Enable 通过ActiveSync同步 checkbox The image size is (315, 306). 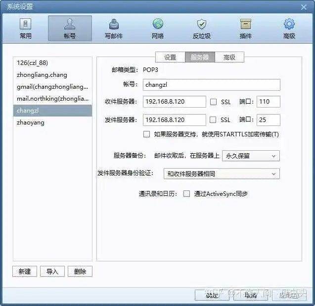[186, 194]
